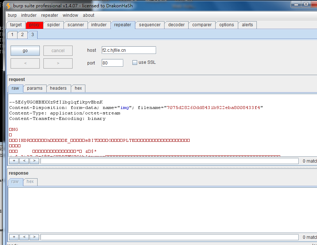This screenshot has height=245, width=317.
Task: Click plus button in request search bar
Action: pos(14,161)
